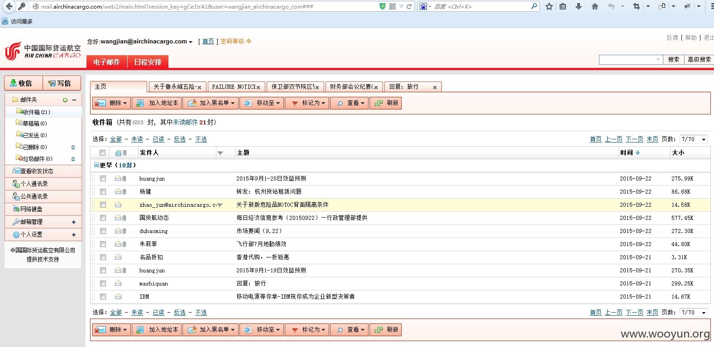Open top 删除 dropdown button
Image resolution: width=714 pixels, height=347 pixels.
point(111,103)
